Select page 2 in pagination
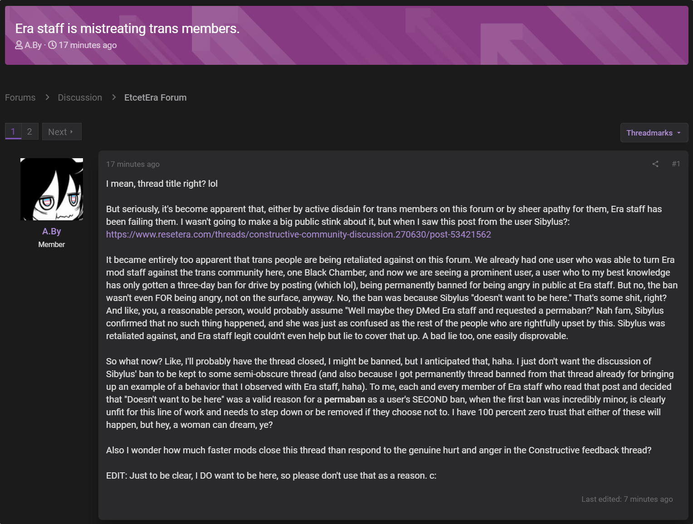Image resolution: width=693 pixels, height=524 pixels. click(x=29, y=131)
